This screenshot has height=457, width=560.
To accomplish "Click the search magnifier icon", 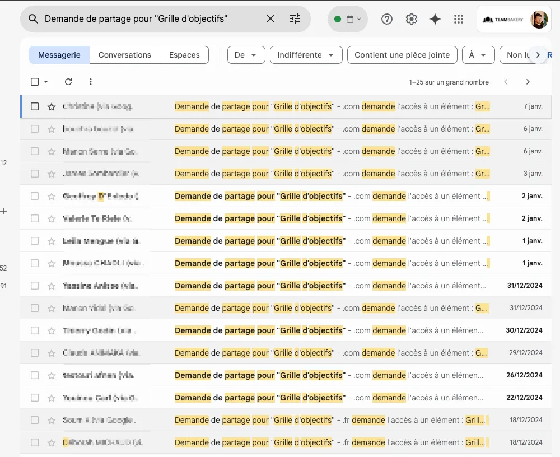I will point(33,19).
